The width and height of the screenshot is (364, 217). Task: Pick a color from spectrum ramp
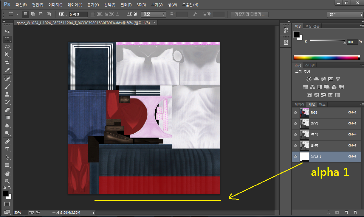click(x=327, y=58)
